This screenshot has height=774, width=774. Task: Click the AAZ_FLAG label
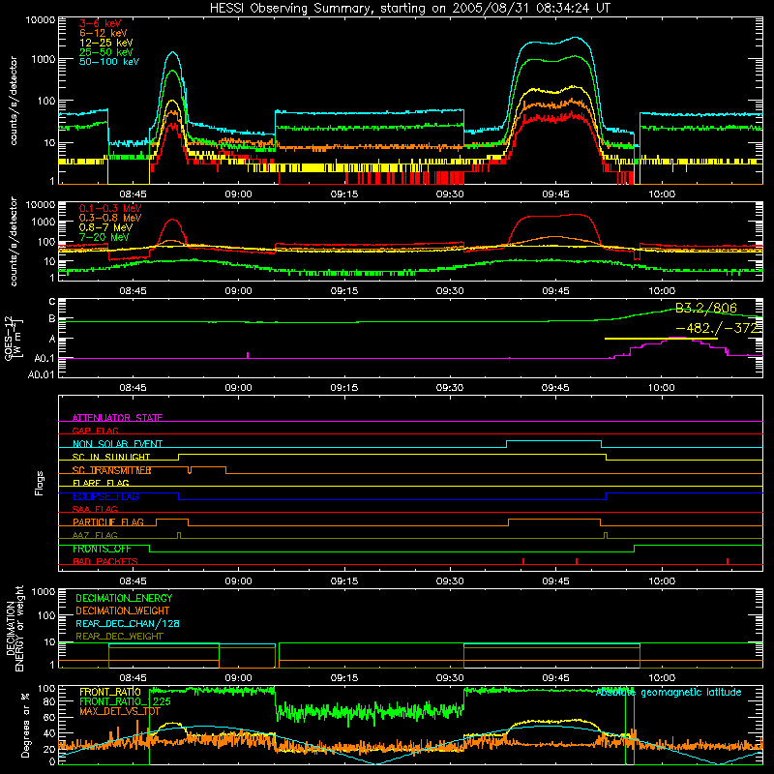(x=95, y=535)
